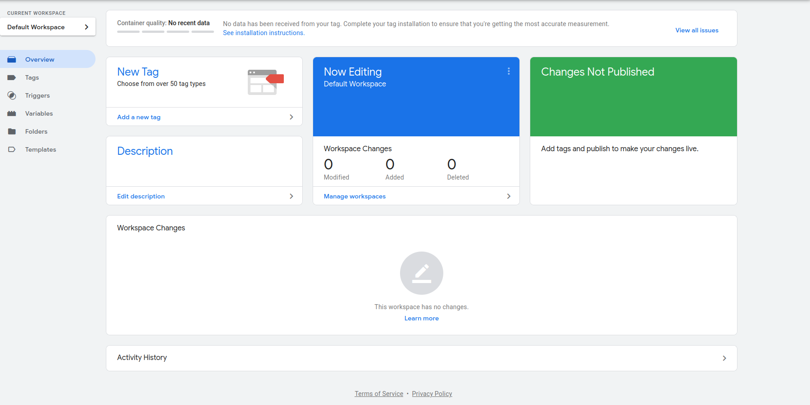Screen dimensions: 810x405
Task: Open the Default Workspace selector
Action: (48, 27)
